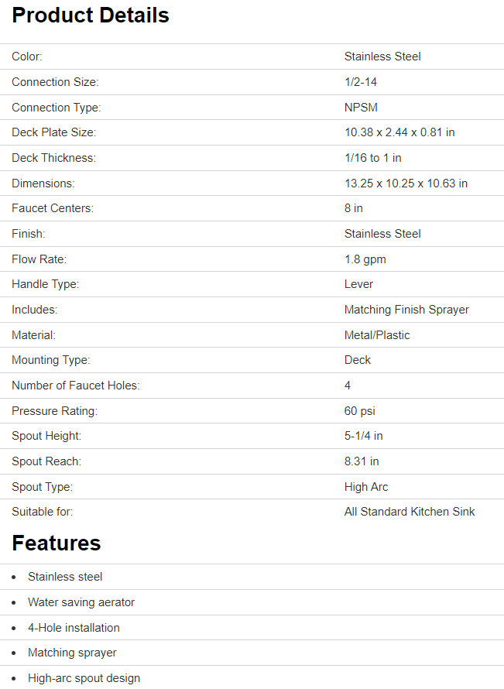
Task: Select the Matching Finish Sprayer text
Action: pos(406,310)
